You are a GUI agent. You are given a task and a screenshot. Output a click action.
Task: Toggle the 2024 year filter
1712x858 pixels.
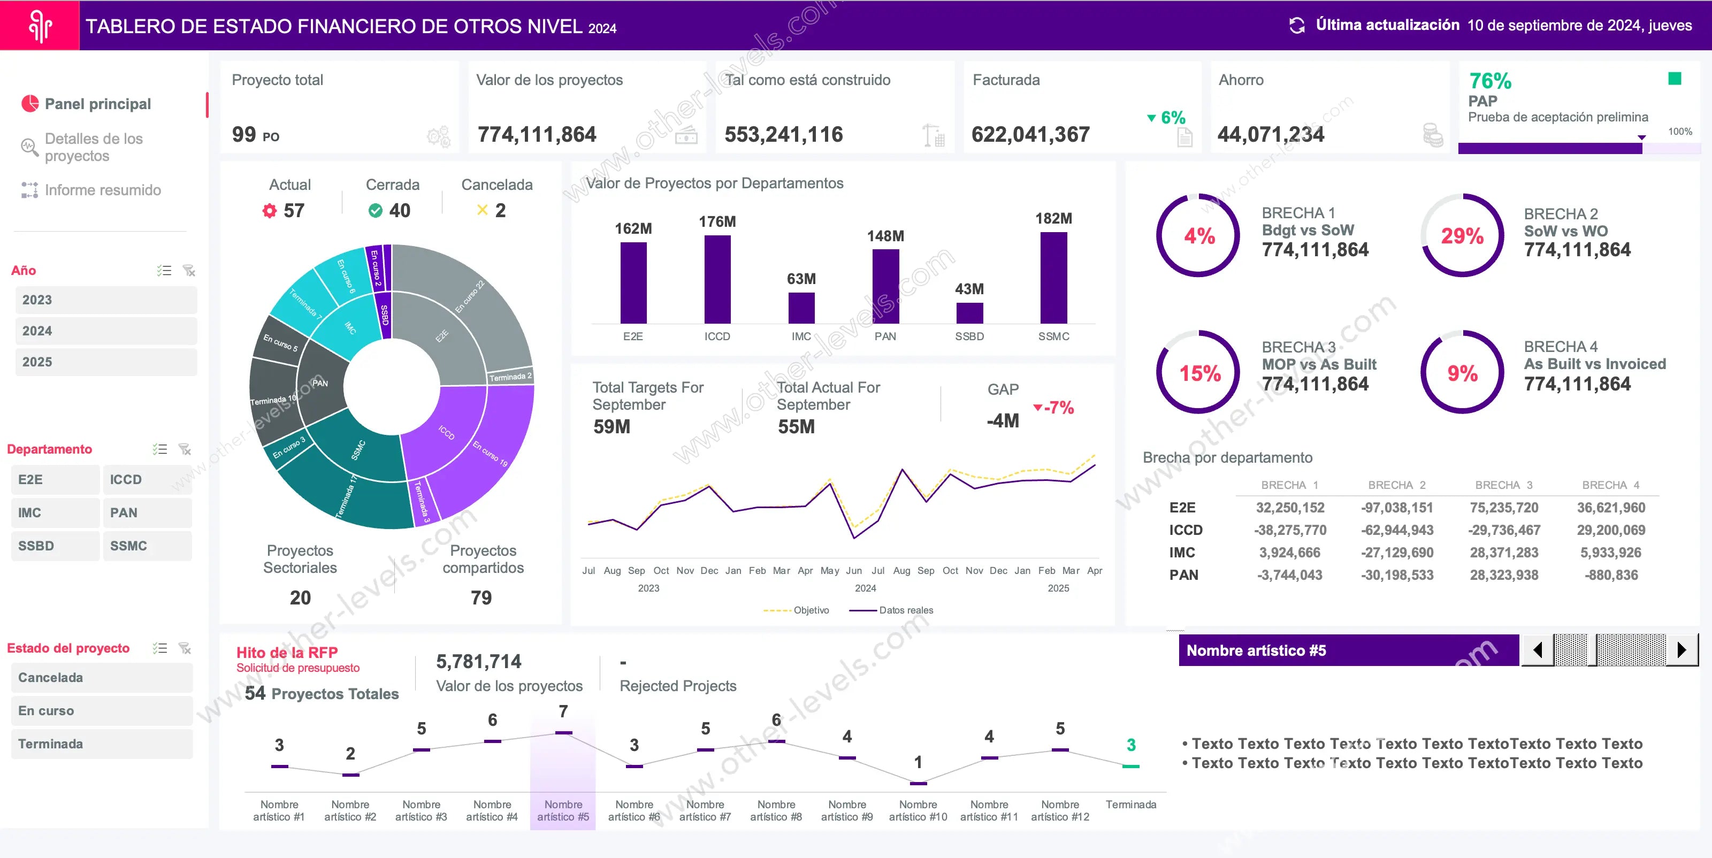106,331
